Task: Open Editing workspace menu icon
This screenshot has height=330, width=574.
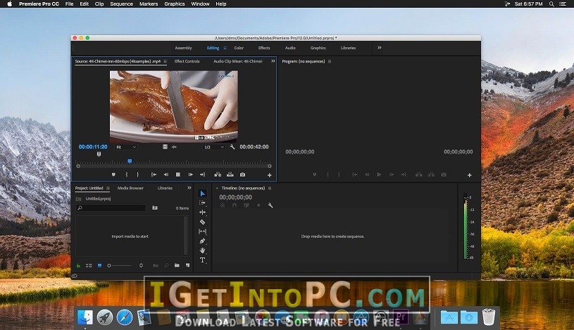Action: 225,48
